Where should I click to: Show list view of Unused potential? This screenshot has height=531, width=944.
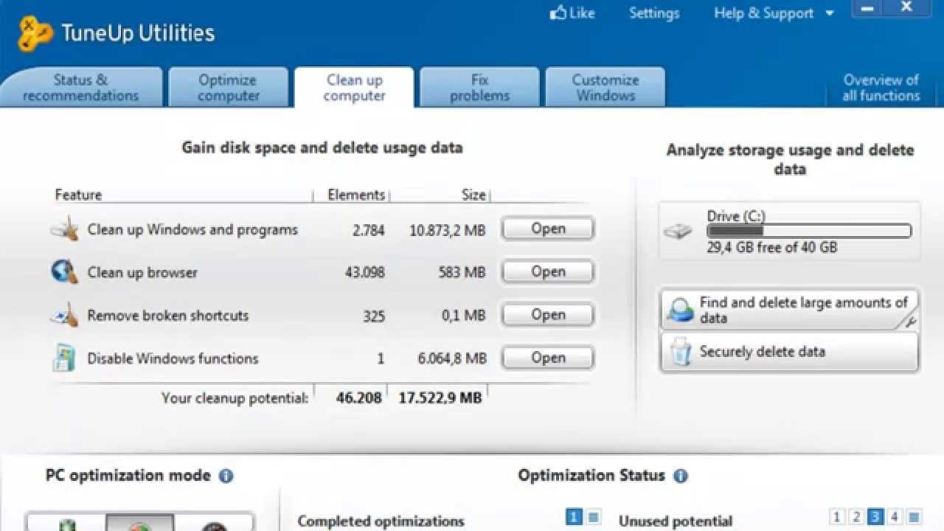tap(914, 517)
